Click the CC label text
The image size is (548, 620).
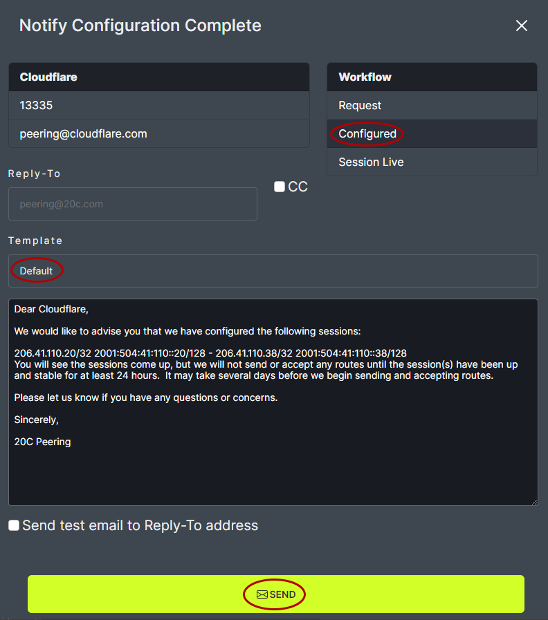tap(298, 187)
